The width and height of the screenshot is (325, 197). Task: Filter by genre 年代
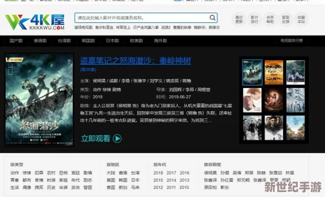(x=76, y=180)
